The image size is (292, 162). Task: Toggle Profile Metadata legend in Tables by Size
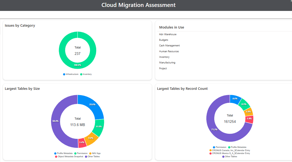[x=63, y=153]
